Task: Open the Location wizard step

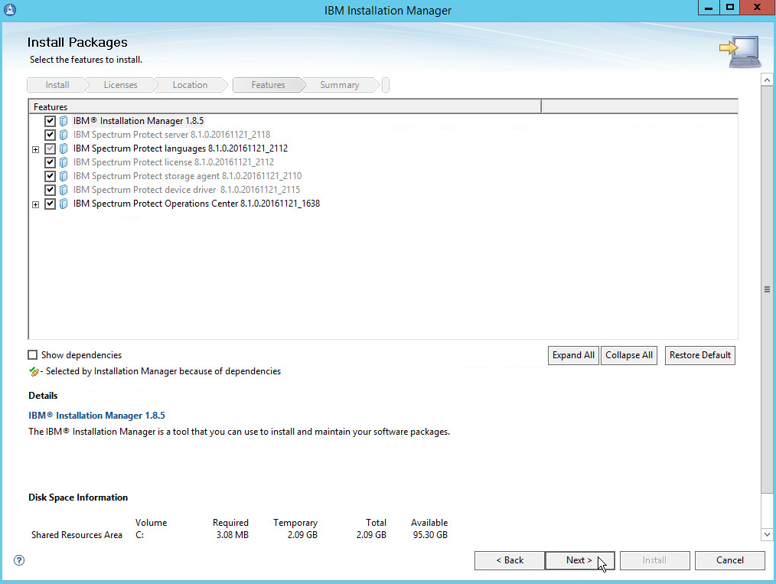Action: click(190, 85)
